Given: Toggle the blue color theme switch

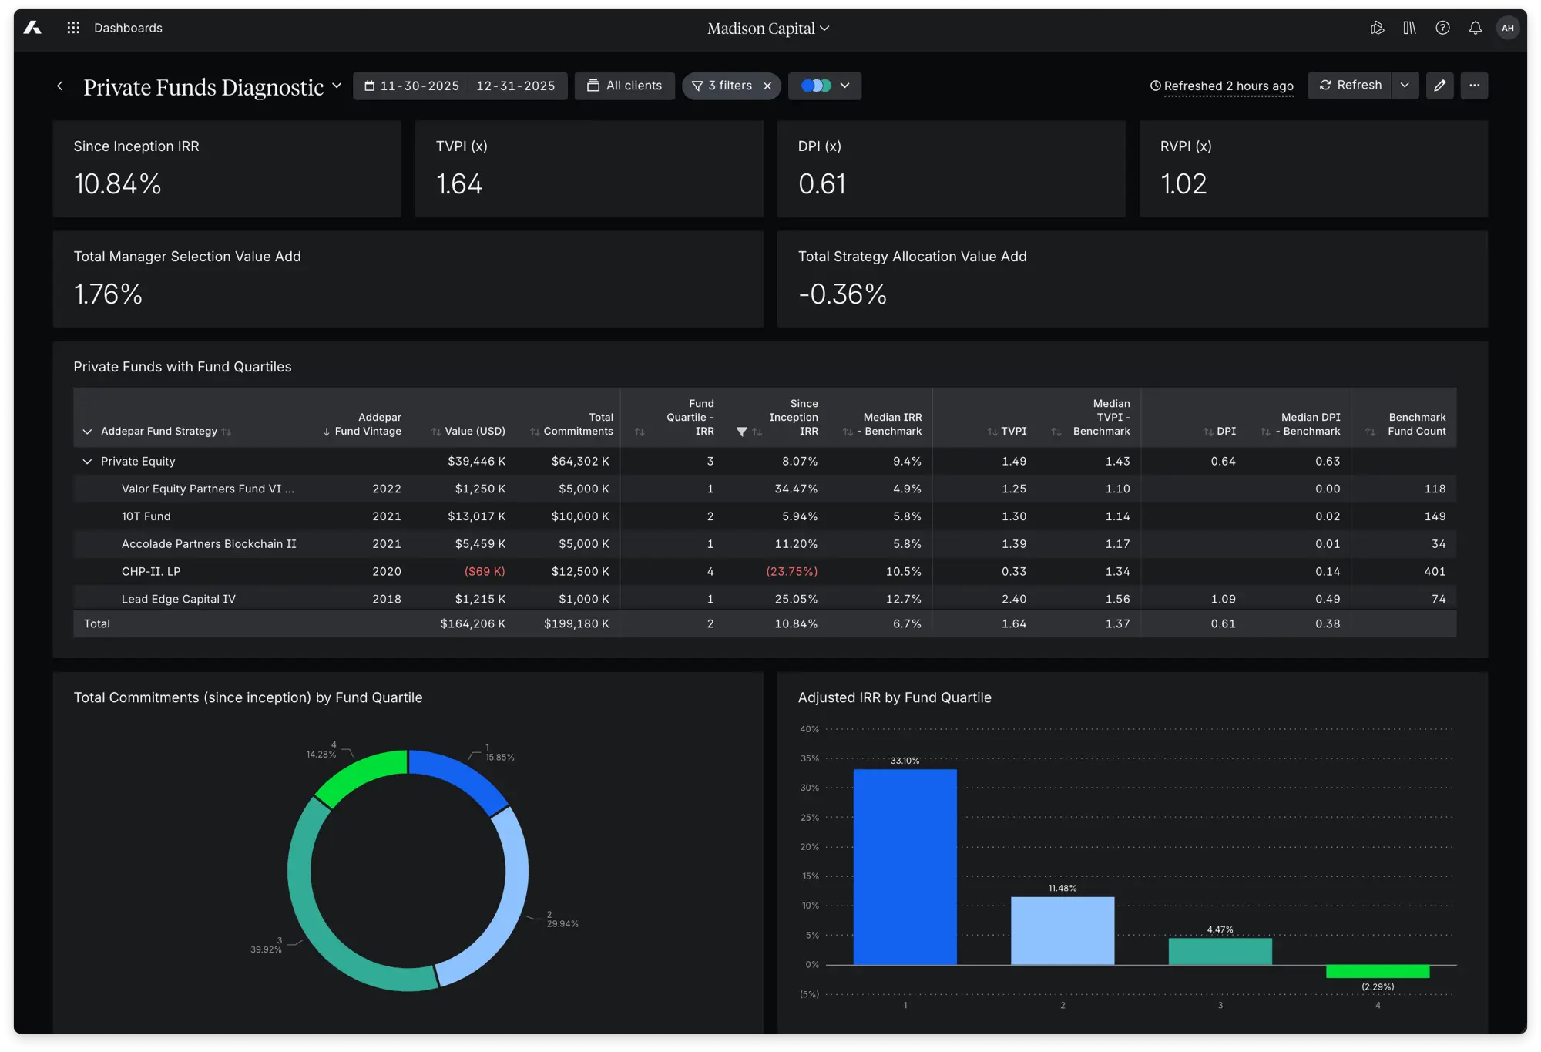Looking at the screenshot, I should (816, 86).
